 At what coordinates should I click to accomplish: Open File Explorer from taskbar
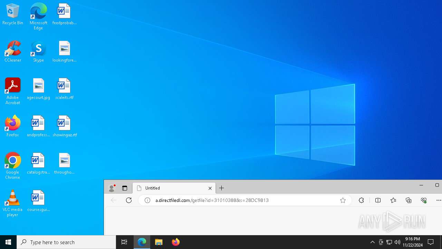pos(159,242)
